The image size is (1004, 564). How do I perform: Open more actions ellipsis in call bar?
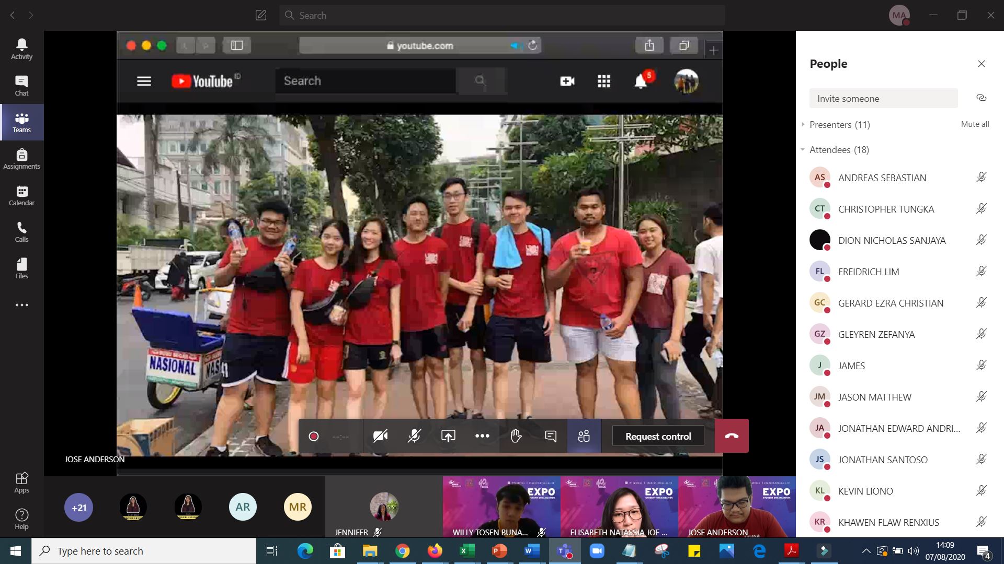482,436
